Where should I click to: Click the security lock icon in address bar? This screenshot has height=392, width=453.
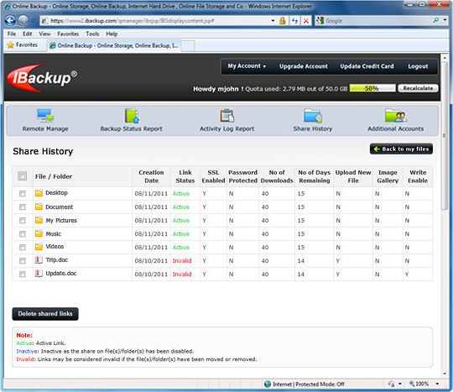(282, 21)
